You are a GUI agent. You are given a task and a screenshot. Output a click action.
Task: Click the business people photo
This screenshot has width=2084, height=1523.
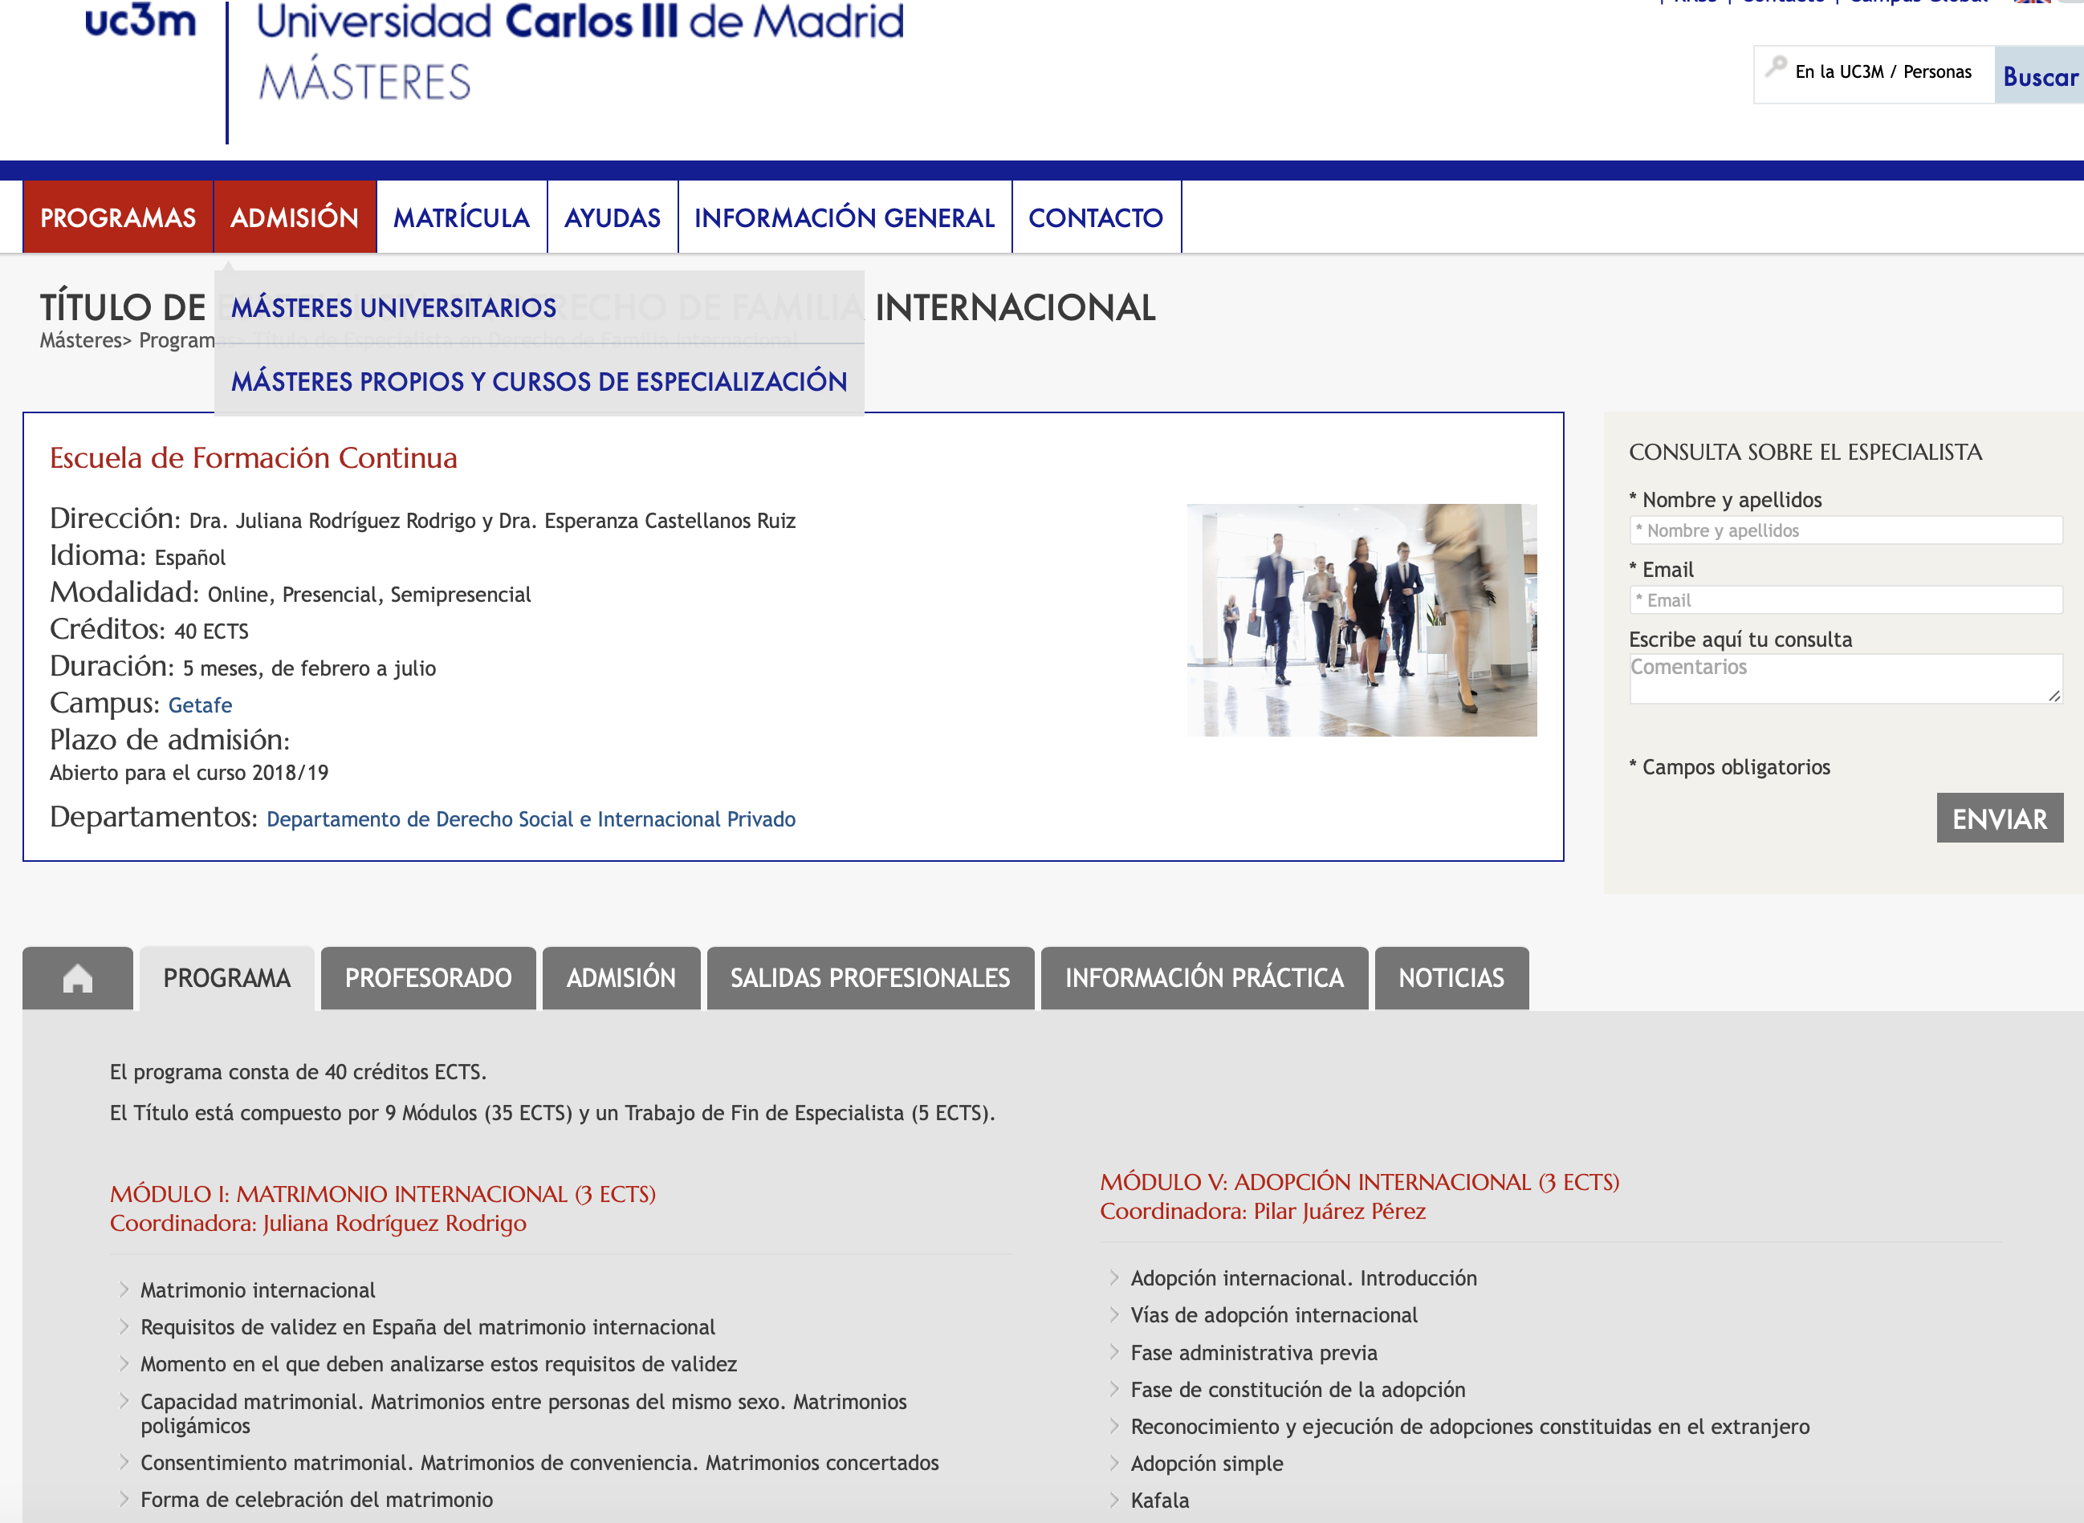(1362, 619)
